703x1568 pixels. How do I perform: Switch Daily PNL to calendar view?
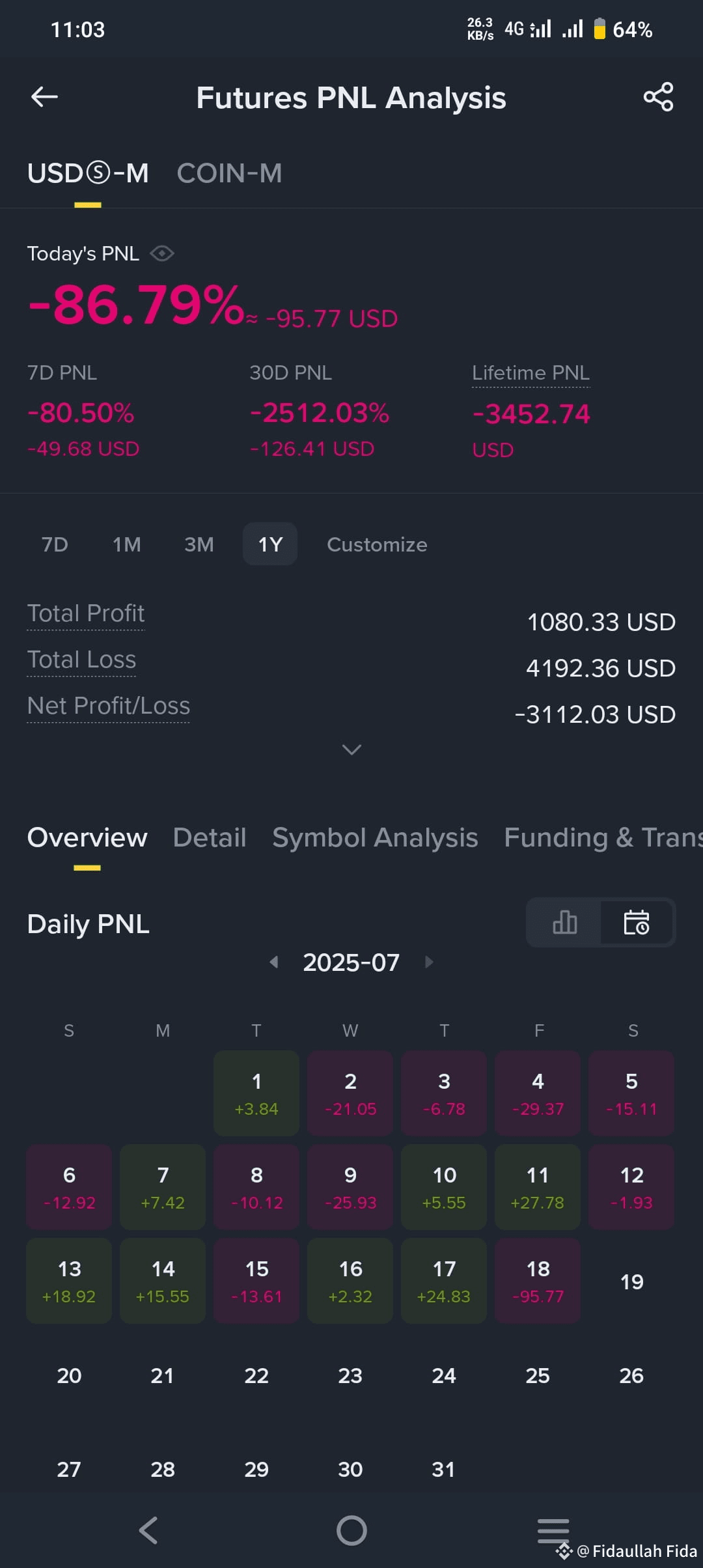636,922
